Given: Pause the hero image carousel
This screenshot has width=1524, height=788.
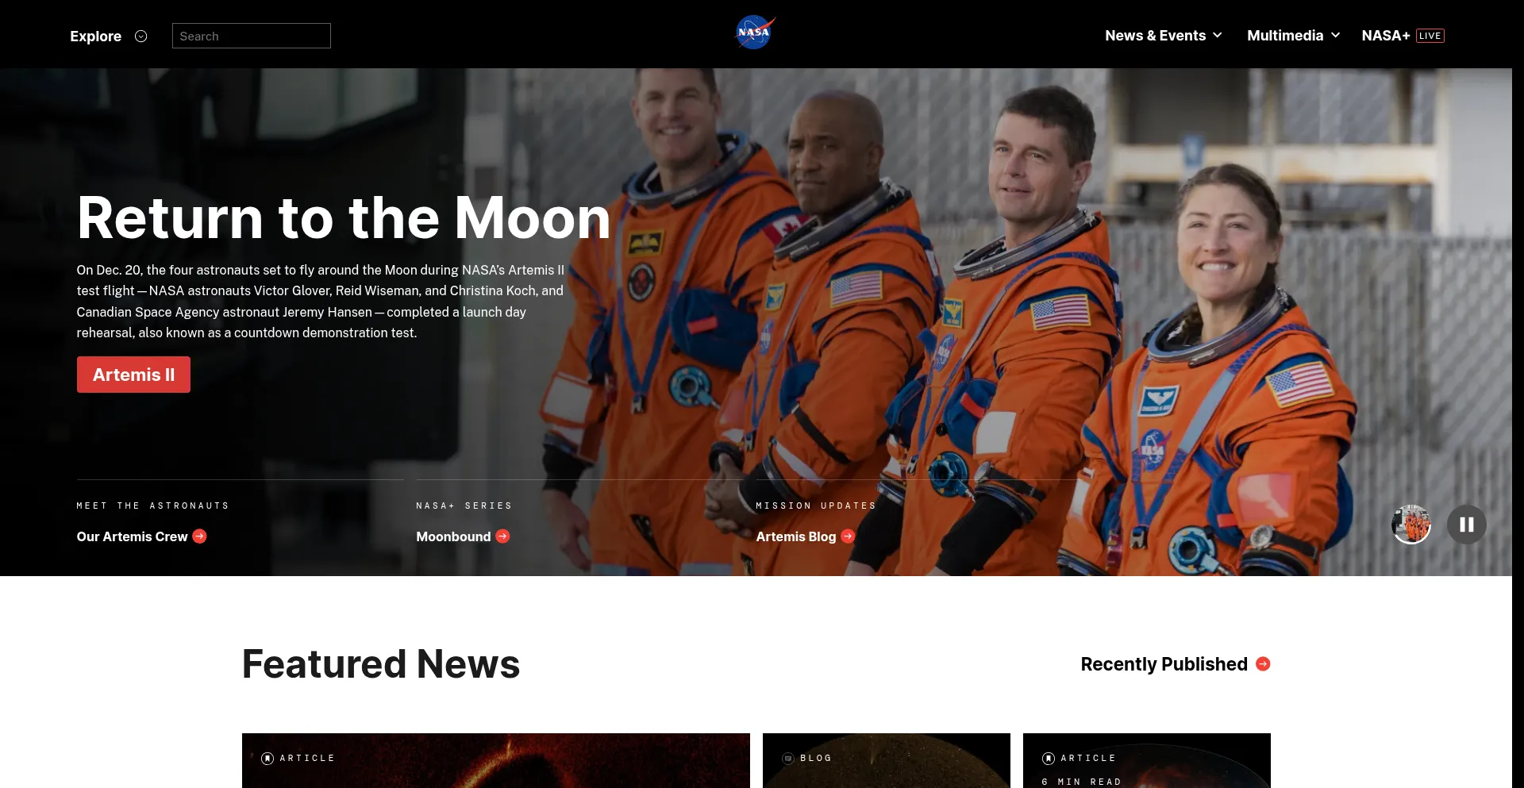Looking at the screenshot, I should click(x=1467, y=524).
